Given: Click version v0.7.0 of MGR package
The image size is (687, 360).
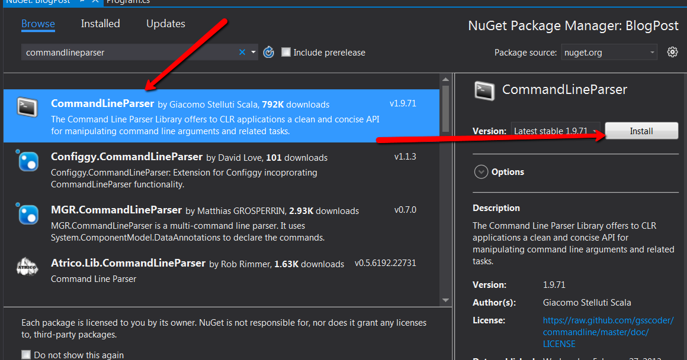Looking at the screenshot, I should click(405, 210).
